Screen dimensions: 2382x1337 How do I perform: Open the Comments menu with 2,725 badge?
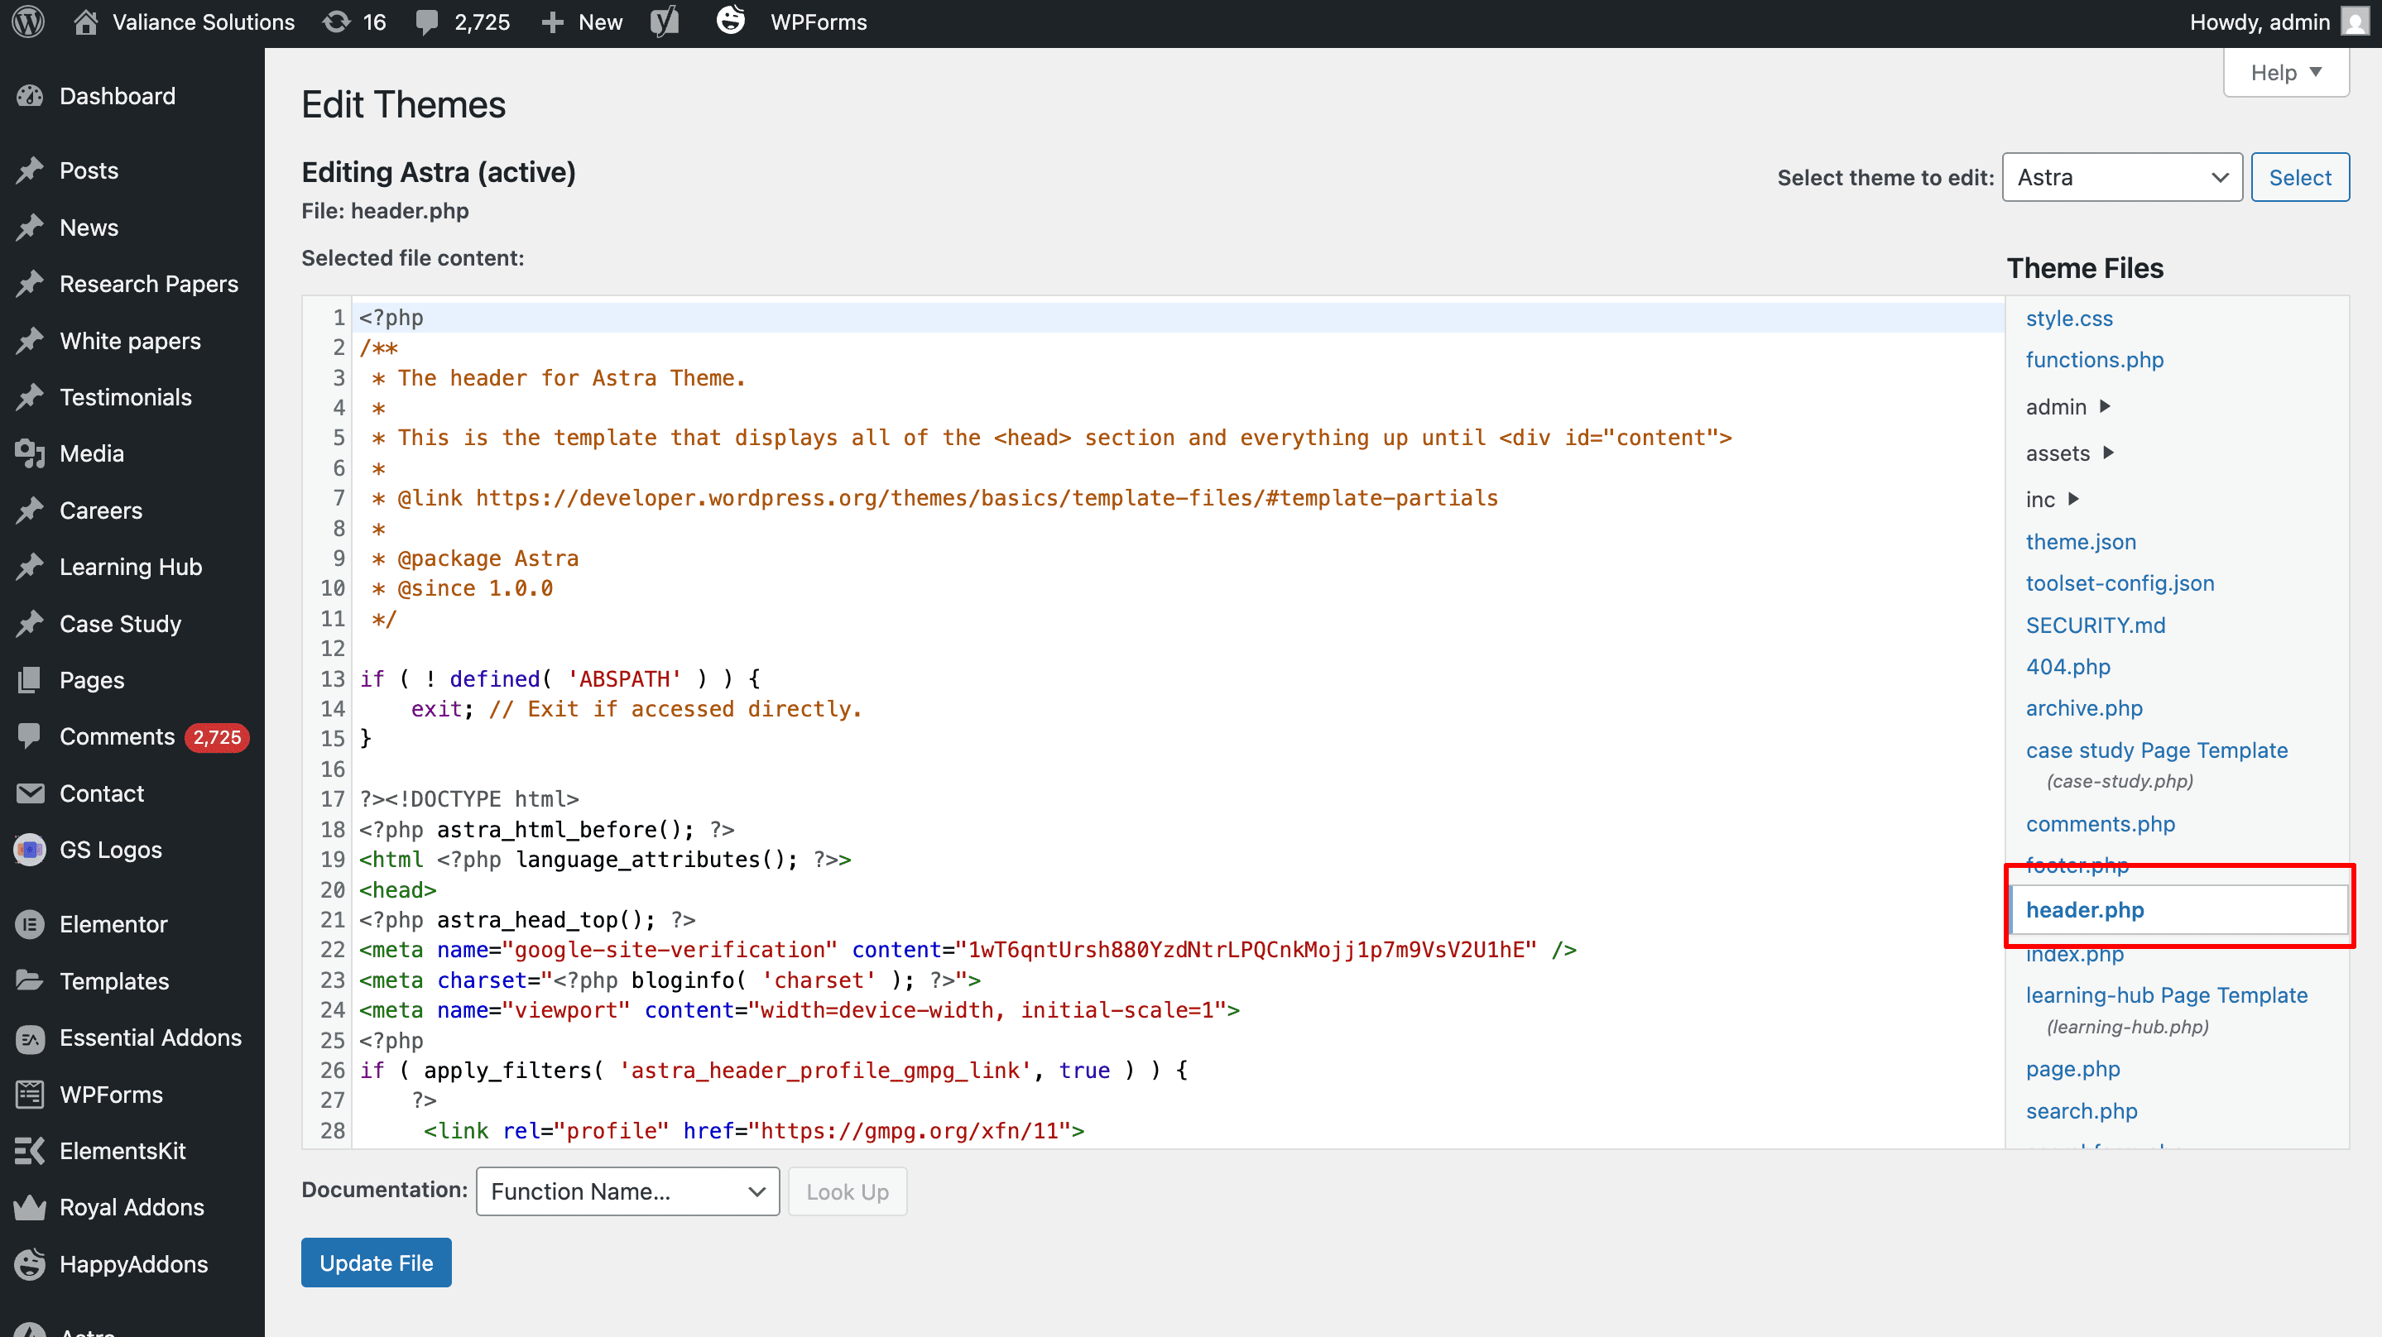point(117,736)
